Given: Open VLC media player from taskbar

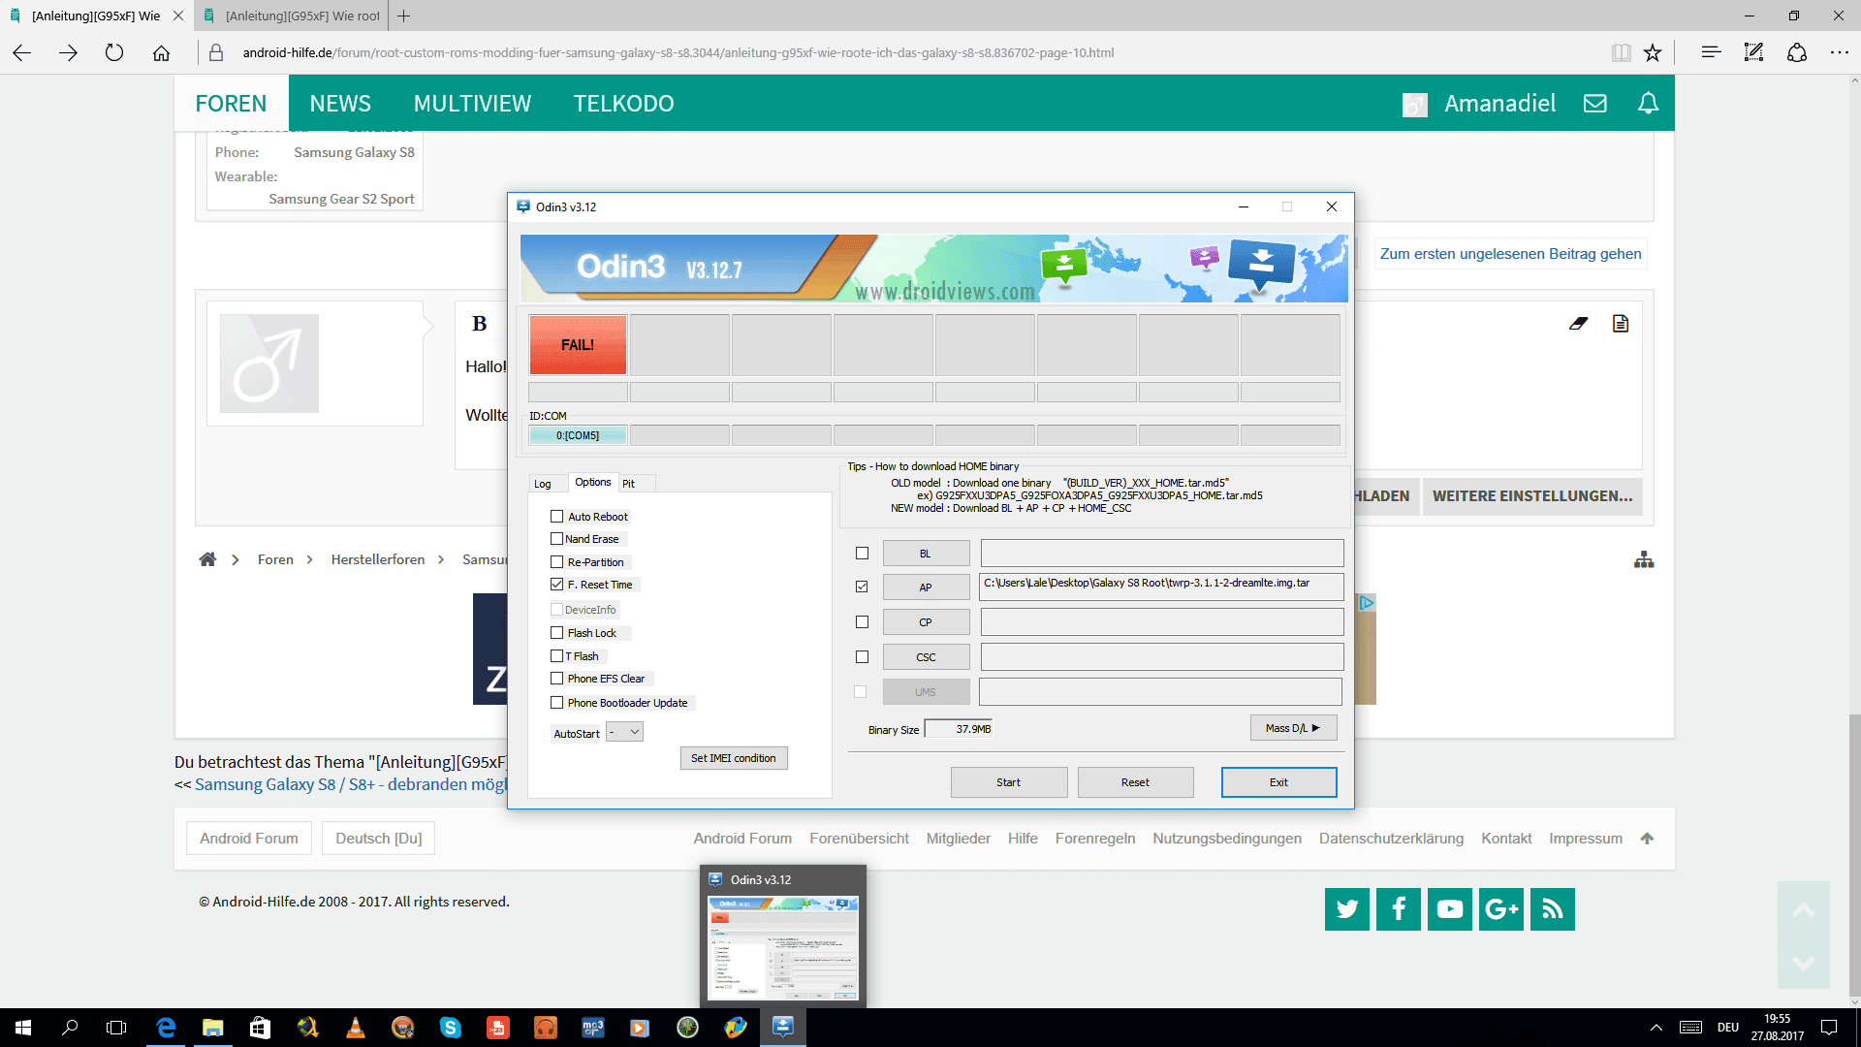Looking at the screenshot, I should tap(356, 1028).
